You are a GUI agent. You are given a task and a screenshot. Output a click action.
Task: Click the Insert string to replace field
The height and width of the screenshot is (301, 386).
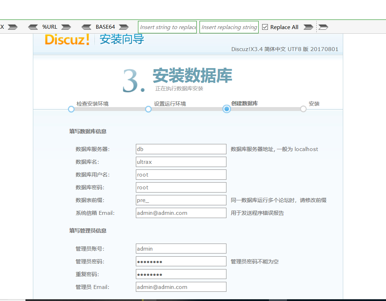click(x=167, y=27)
